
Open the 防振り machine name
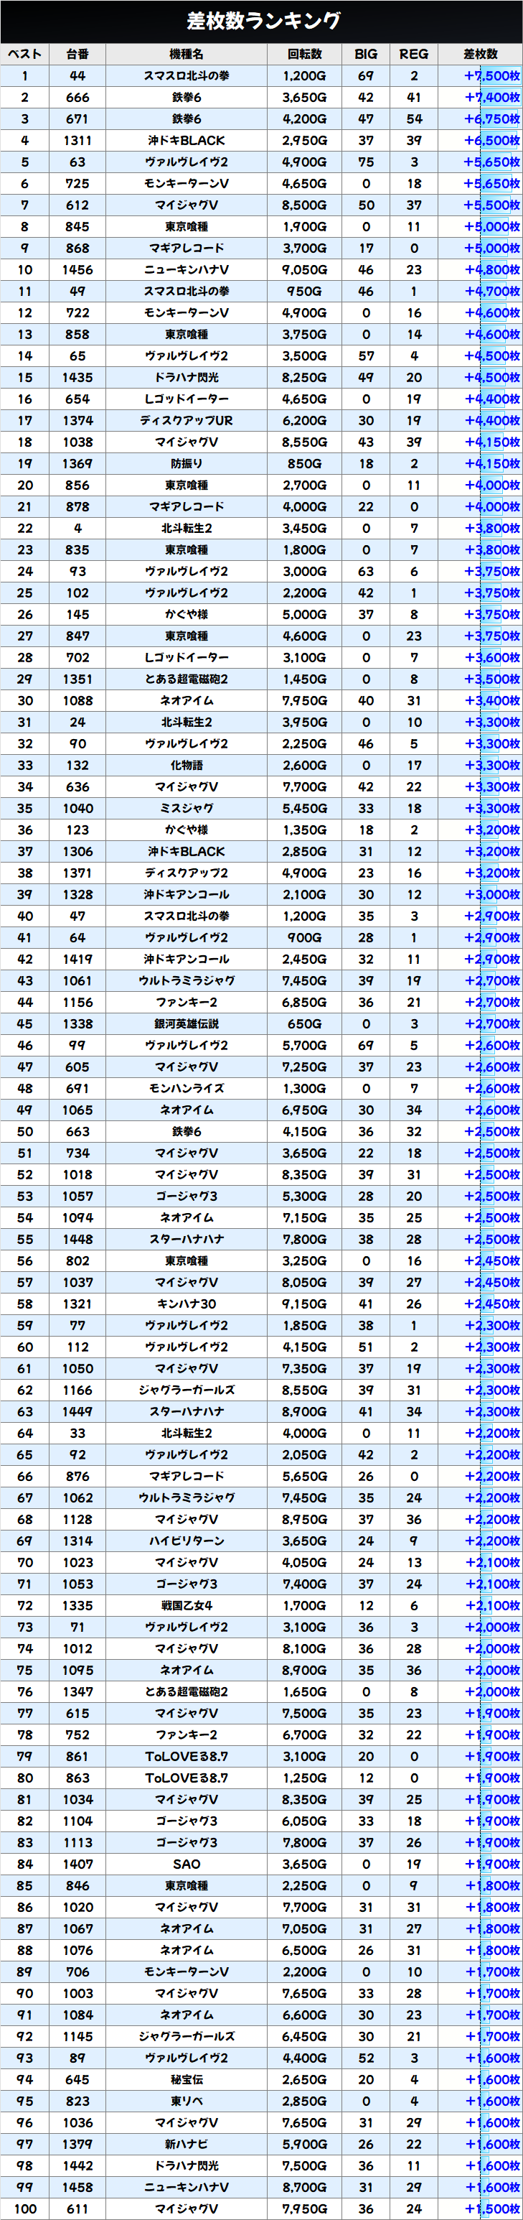pos(187,464)
